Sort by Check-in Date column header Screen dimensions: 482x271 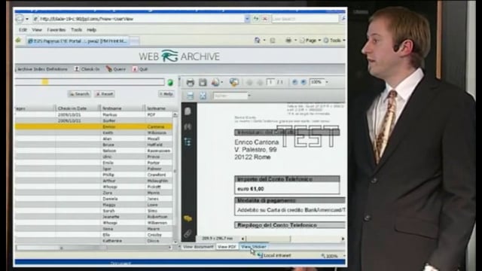click(x=78, y=108)
